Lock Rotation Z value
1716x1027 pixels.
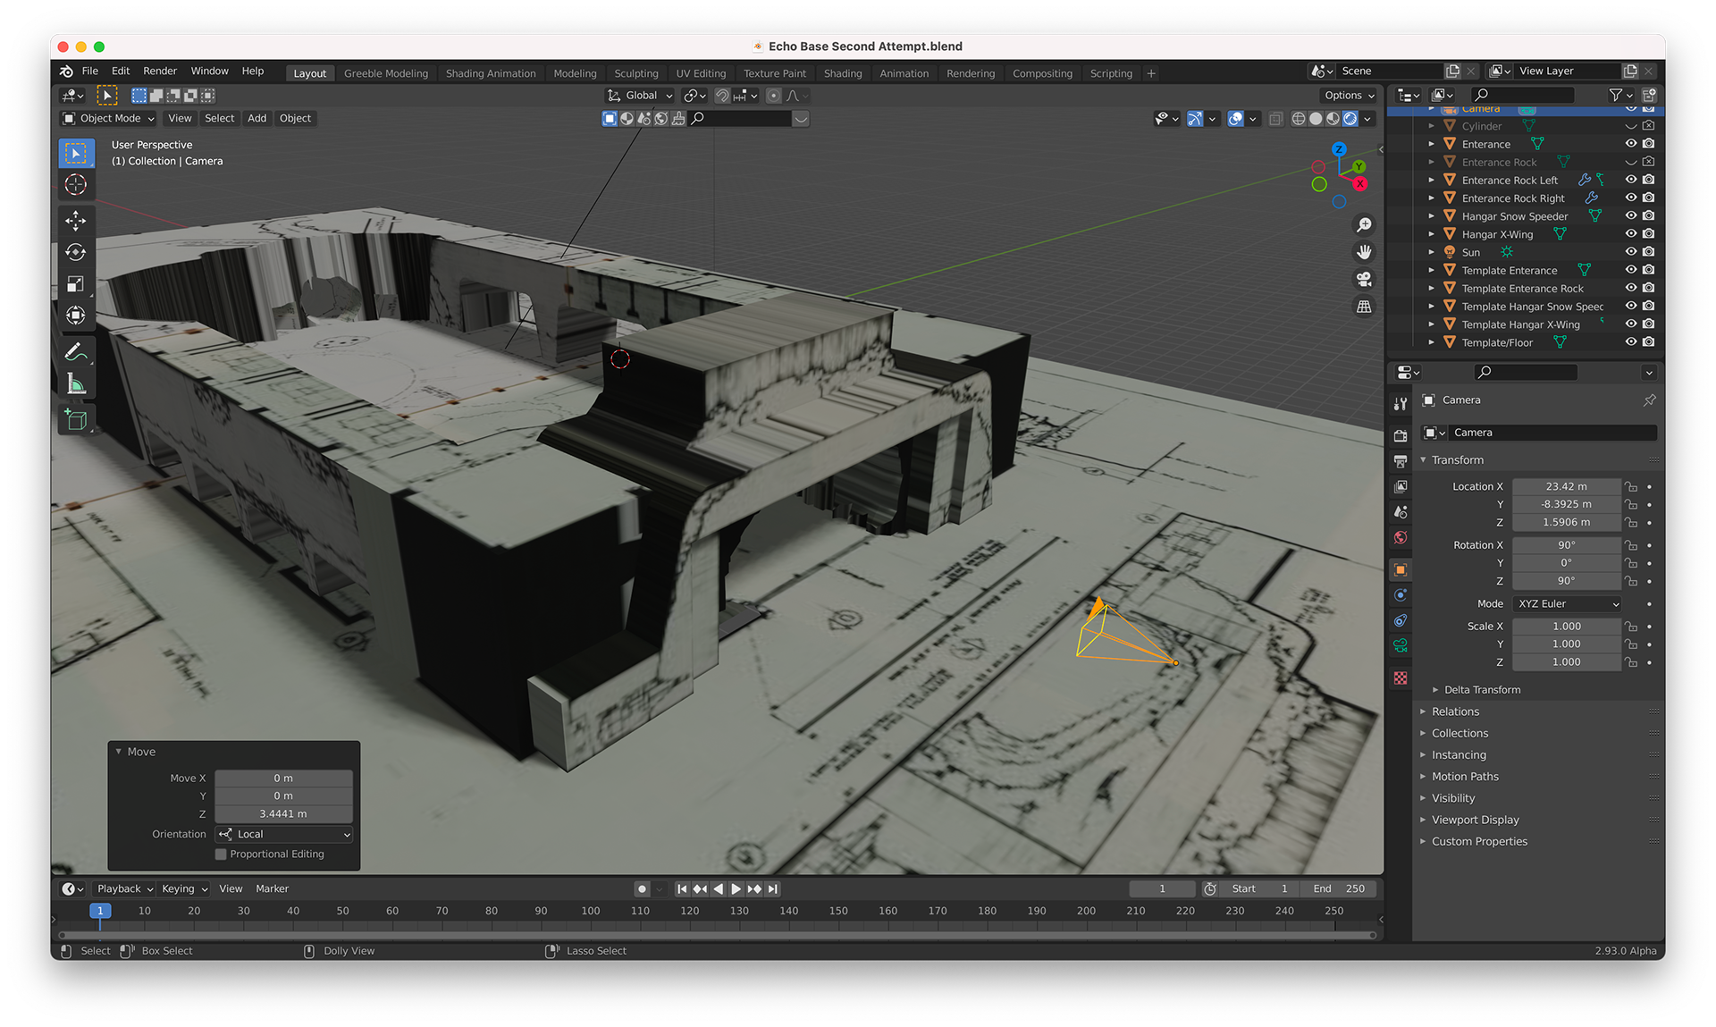(1631, 581)
